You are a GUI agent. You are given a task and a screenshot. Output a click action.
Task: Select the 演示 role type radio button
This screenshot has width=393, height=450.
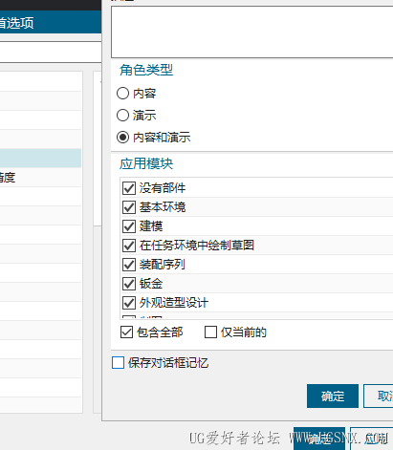click(x=122, y=116)
